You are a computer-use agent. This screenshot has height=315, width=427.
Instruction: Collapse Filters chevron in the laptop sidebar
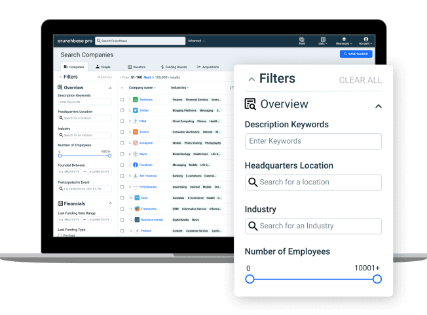pos(60,77)
